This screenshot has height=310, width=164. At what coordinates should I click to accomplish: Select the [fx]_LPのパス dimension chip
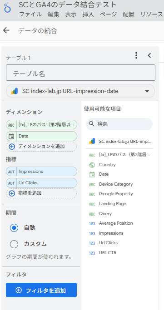pos(41,124)
